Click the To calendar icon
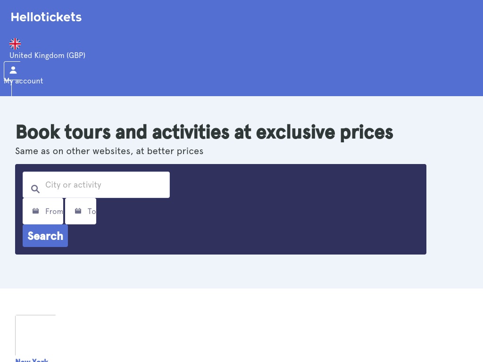Image resolution: width=483 pixels, height=362 pixels. (78, 211)
